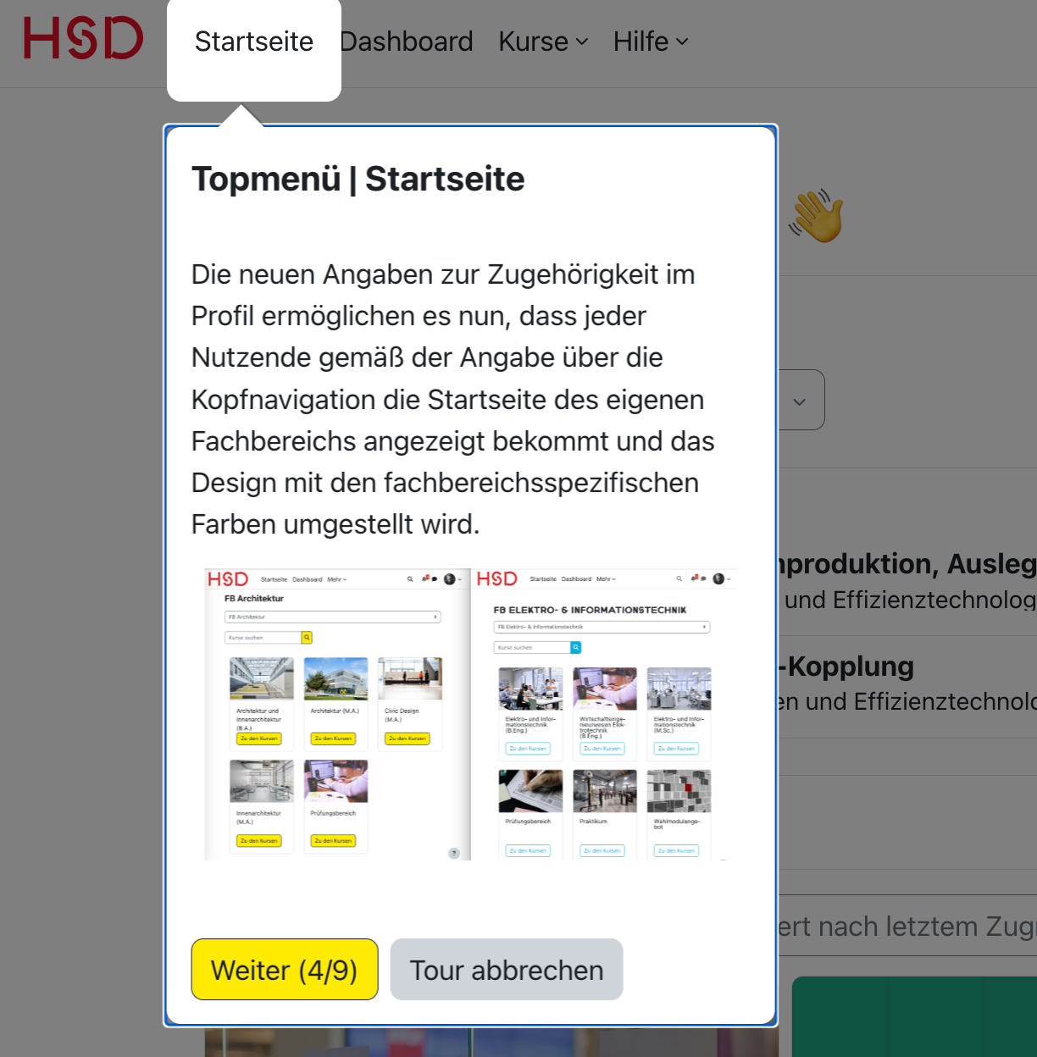
Task: Open the Kurse dropdown menu
Action: pos(543,42)
